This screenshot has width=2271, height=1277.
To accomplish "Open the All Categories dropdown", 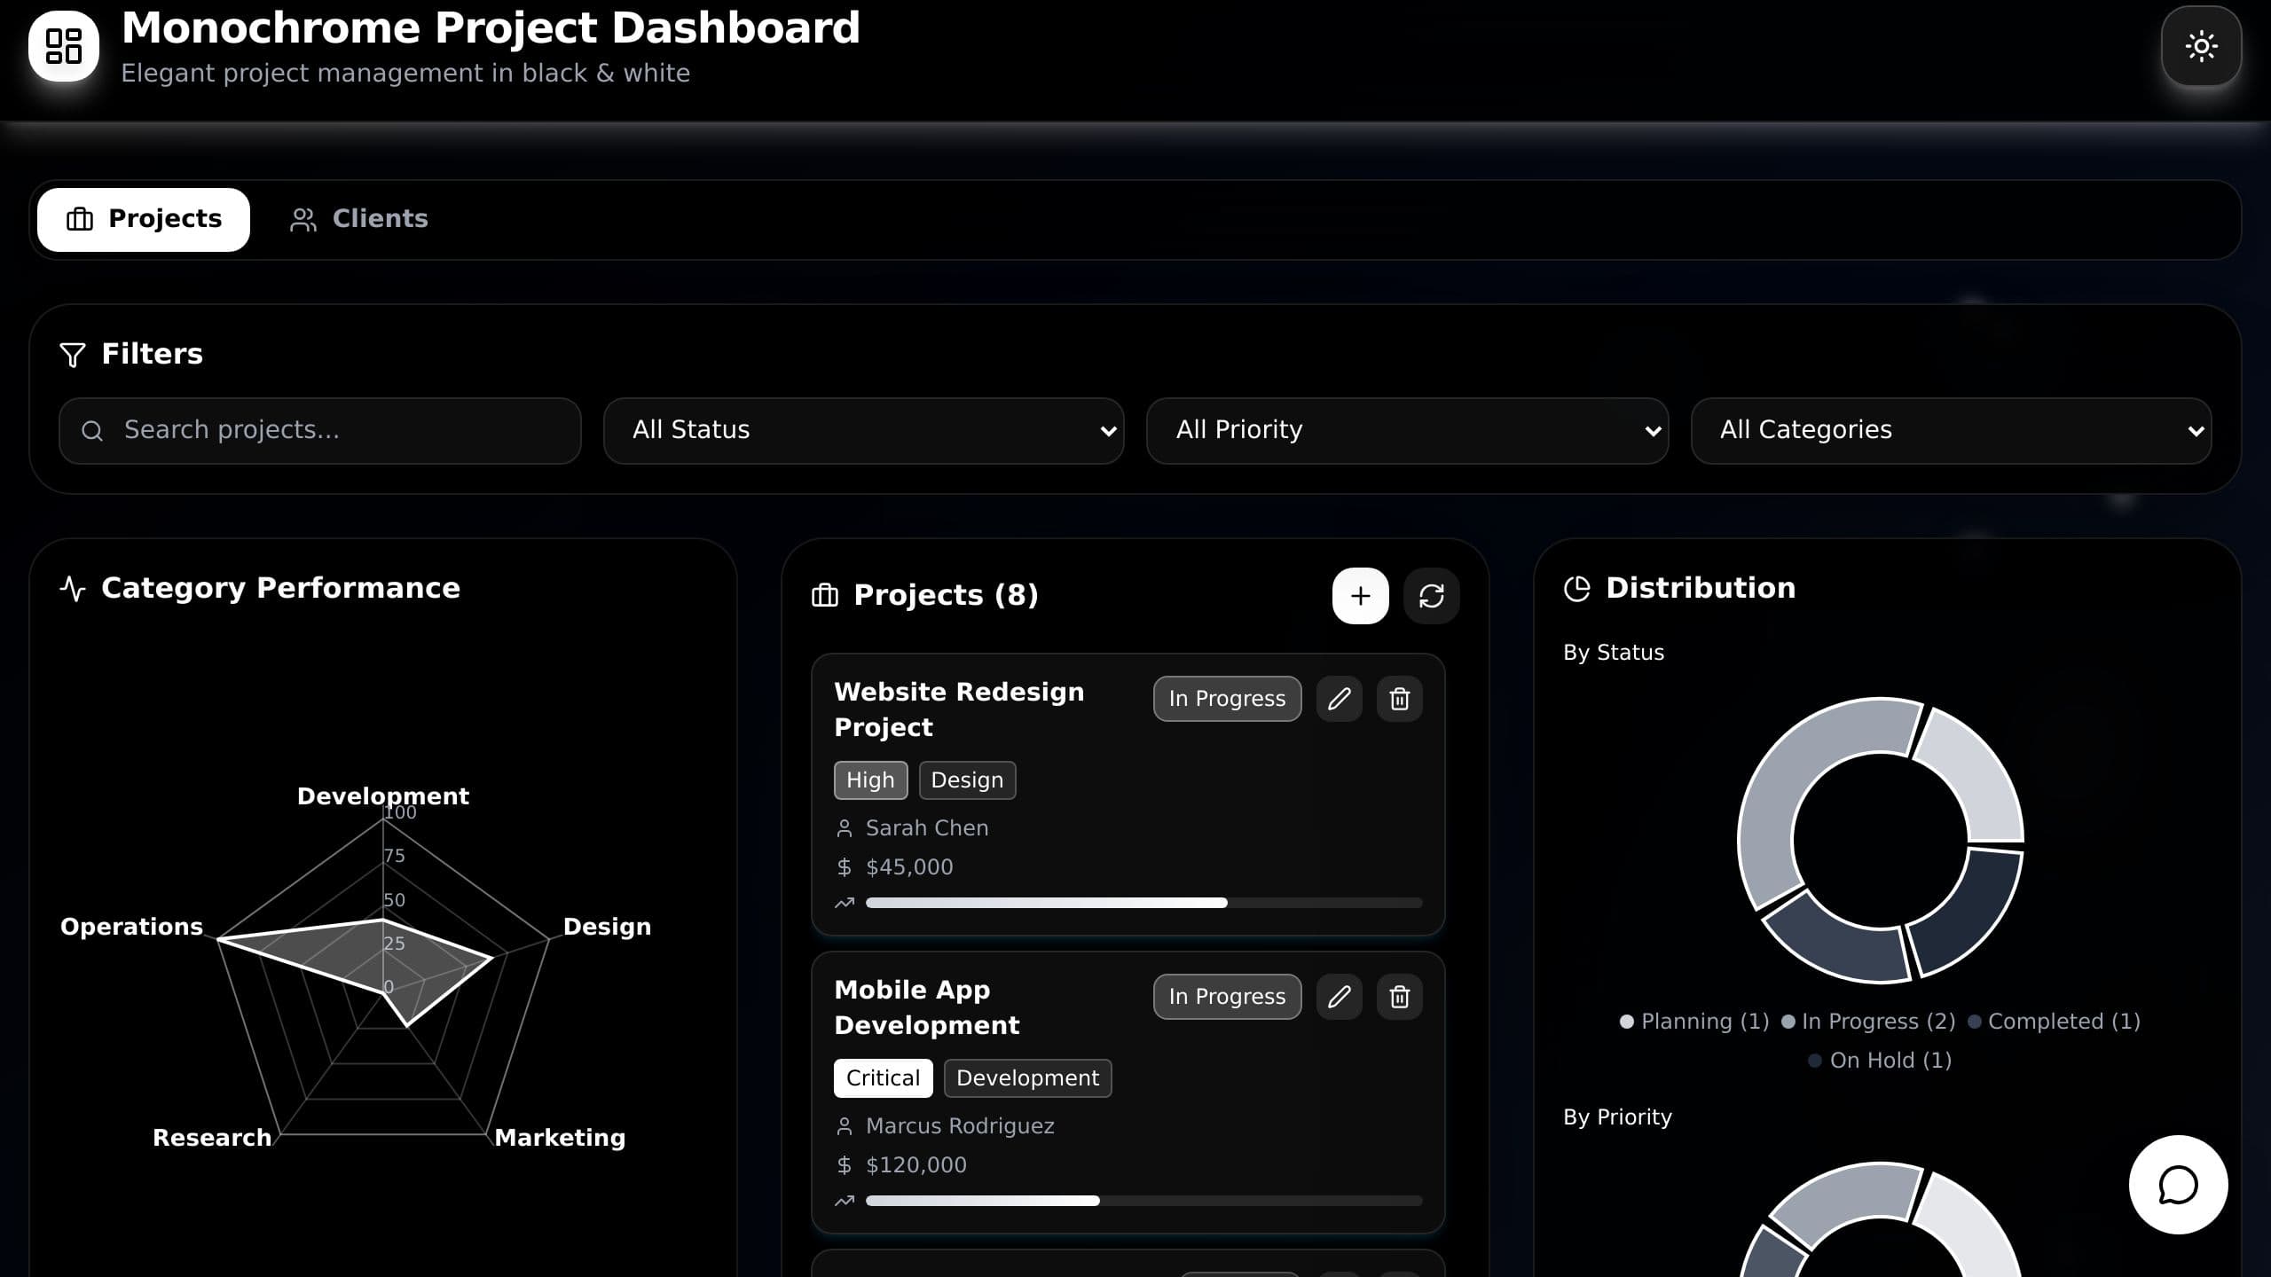I will point(1952,431).
